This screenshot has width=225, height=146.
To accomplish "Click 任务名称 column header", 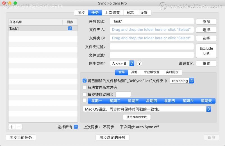I will click(35, 22).
